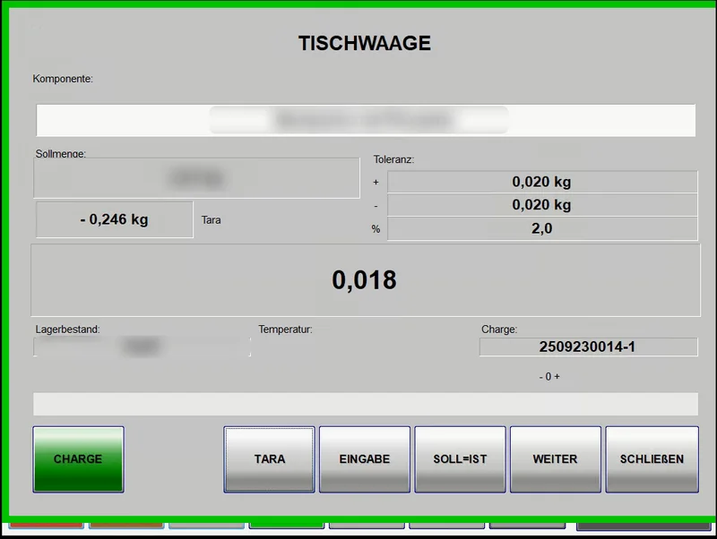Click the Tara label text
The image size is (717, 539).
[x=212, y=220]
